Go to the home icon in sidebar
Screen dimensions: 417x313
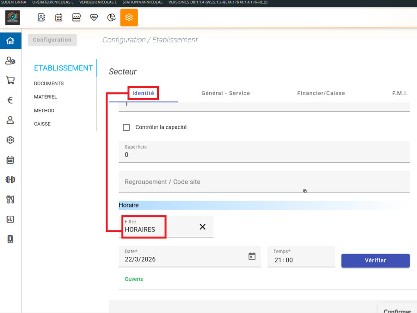[10, 41]
